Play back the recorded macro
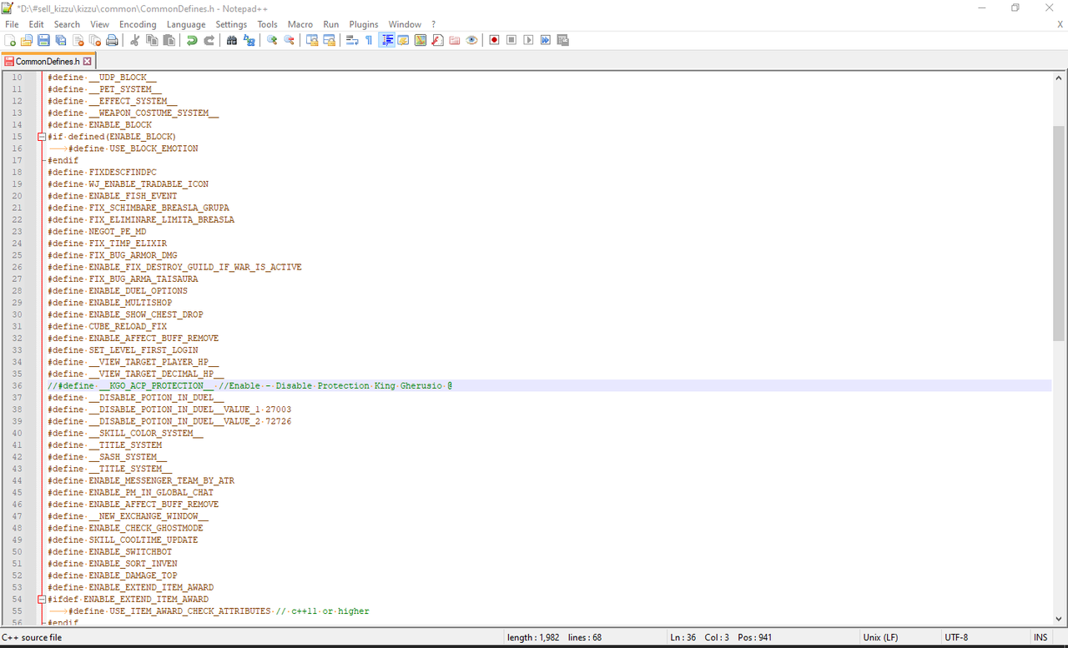Image resolution: width=1068 pixels, height=648 pixels. (528, 40)
